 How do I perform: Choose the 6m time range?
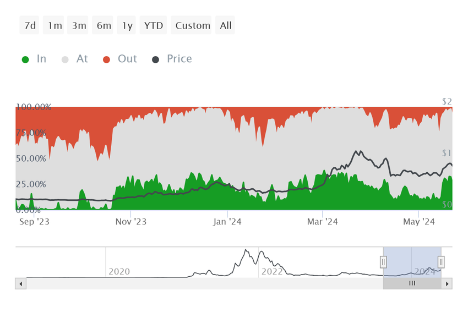(x=102, y=25)
